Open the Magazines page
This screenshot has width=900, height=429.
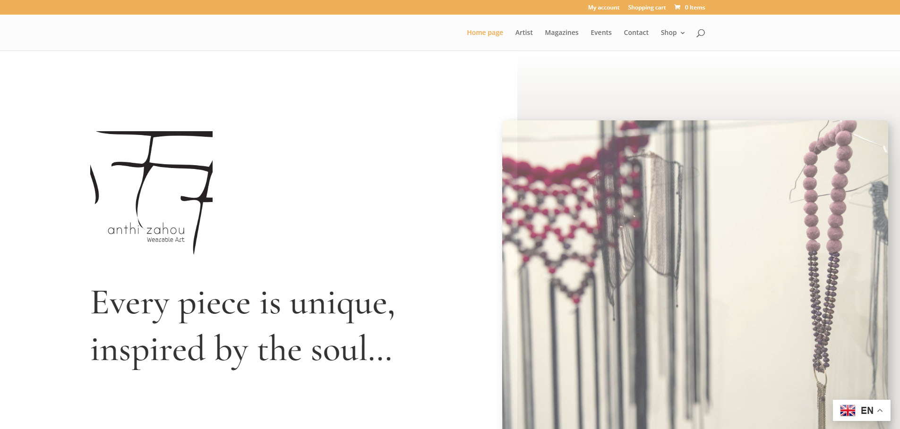[561, 33]
